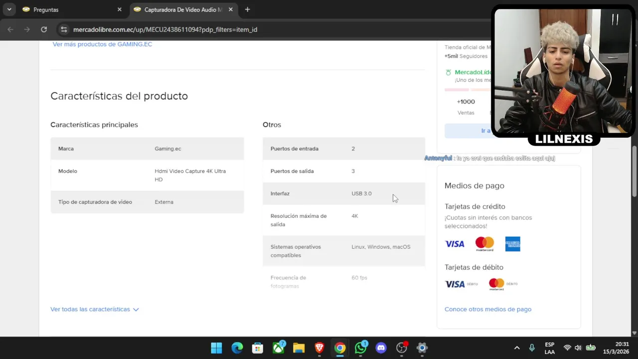Click the Mastercard credit card logo

point(484,244)
